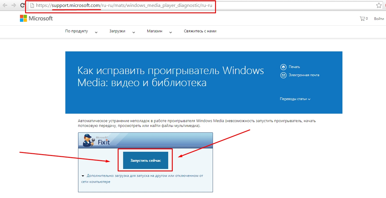Click the Электронная почта envelope icon
Image resolution: width=386 pixels, height=198 pixels.
(x=283, y=75)
